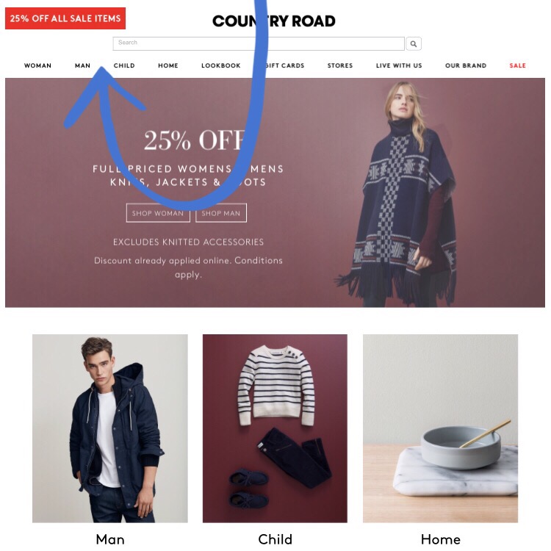Click the SHOP MAN banner button
The width and height of the screenshot is (551, 551).
point(221,213)
